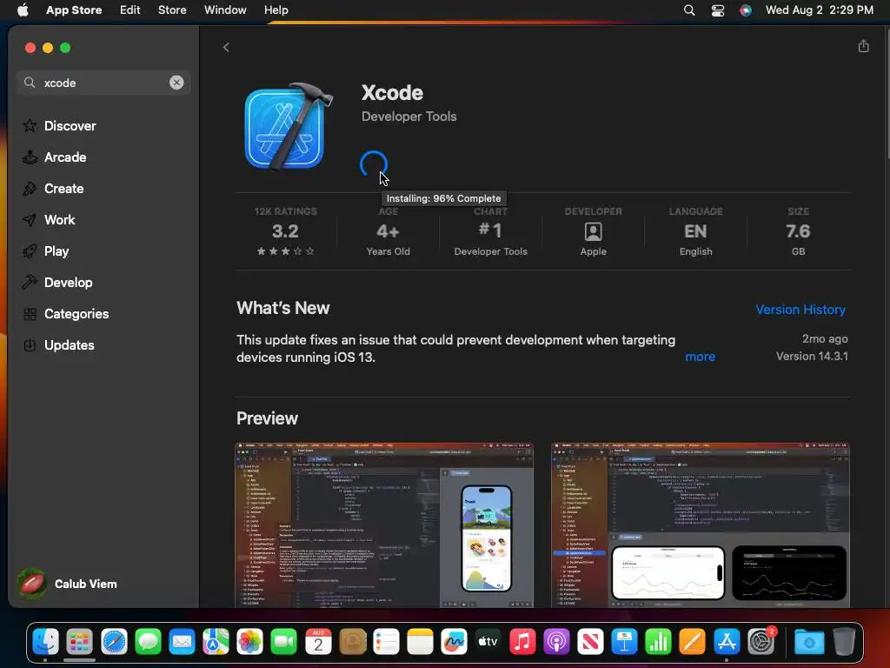Open FaceTime from the Dock
890x668 pixels.
click(284, 643)
